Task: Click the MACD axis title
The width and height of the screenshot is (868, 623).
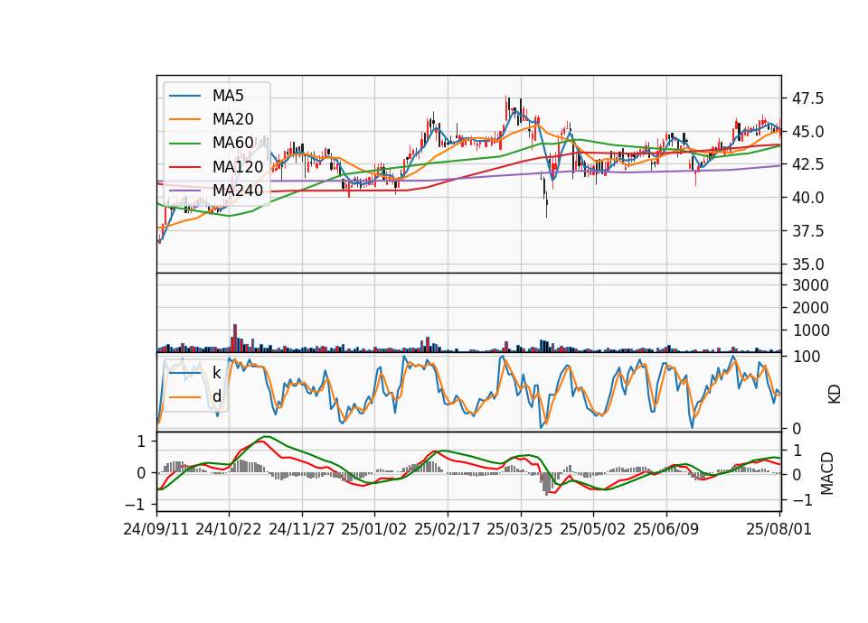Action: (x=827, y=473)
